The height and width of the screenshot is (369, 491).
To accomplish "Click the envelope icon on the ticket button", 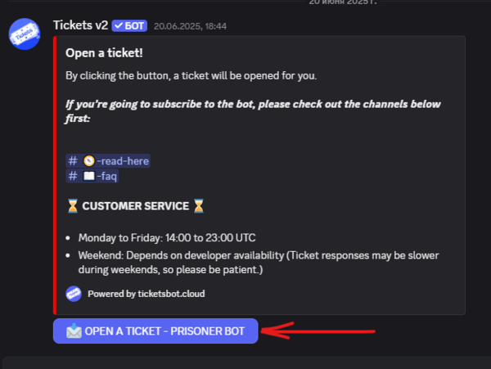I will 74,331.
